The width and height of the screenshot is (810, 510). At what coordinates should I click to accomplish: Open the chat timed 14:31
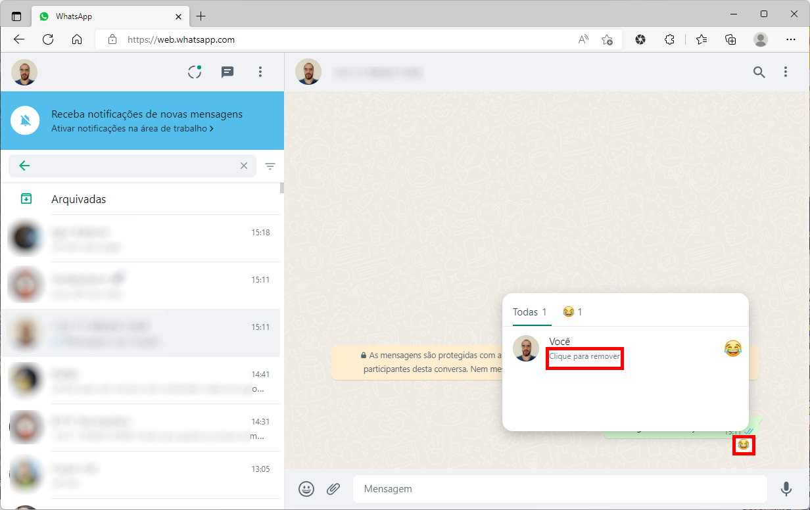[141, 428]
